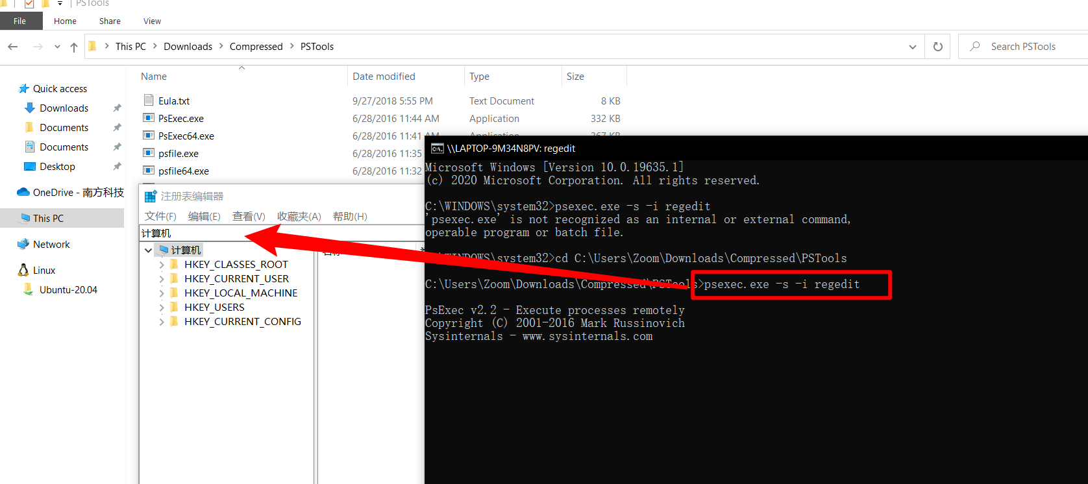Image resolution: width=1088 pixels, height=484 pixels.
Task: Open the 收藏夹(A) menu in Registry Editor
Action: pyautogui.click(x=299, y=216)
